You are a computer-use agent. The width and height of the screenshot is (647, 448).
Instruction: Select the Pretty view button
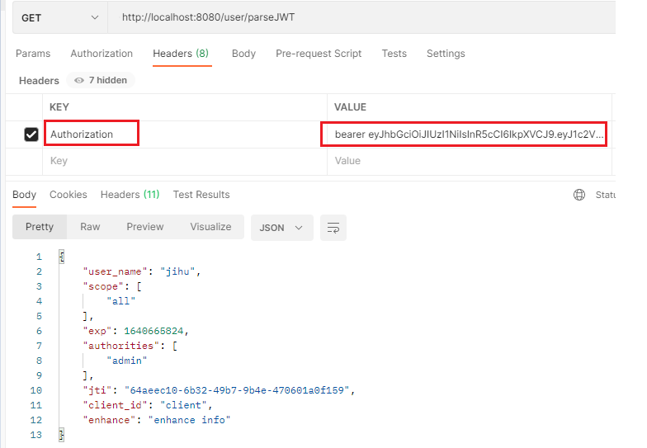coord(40,227)
